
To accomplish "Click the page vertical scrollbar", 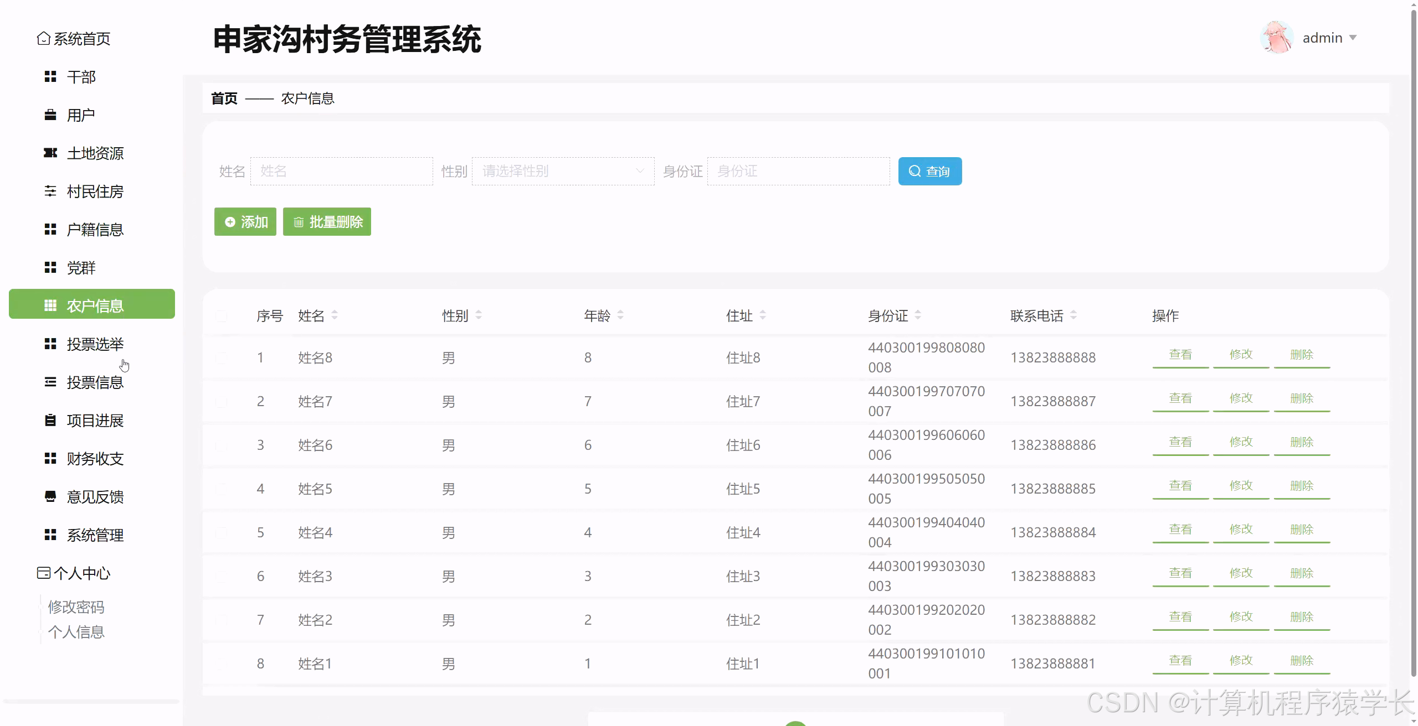I will (x=1413, y=343).
